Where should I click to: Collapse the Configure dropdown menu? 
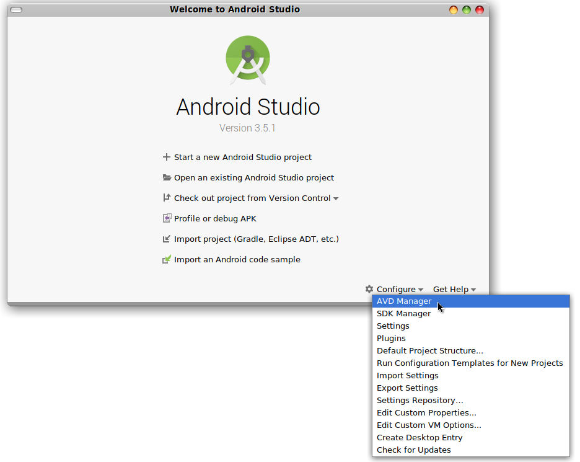(x=396, y=289)
